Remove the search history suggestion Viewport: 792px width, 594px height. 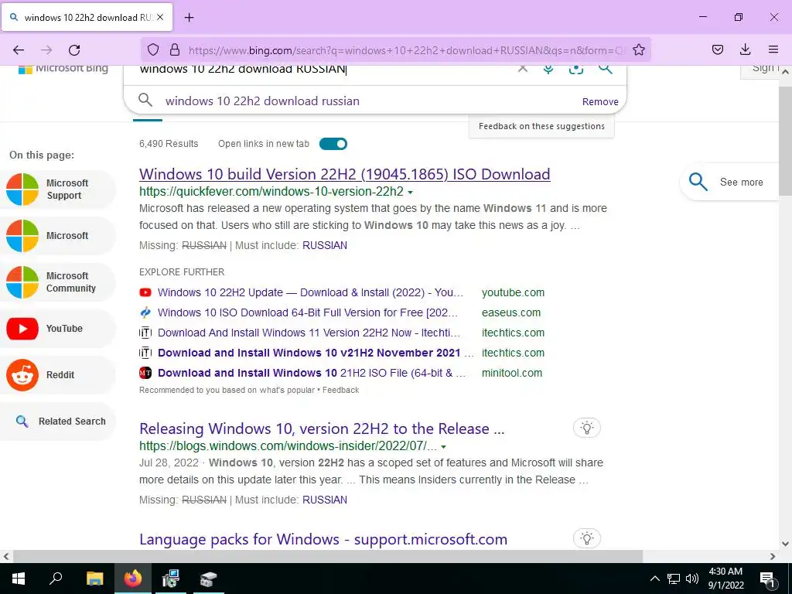pos(600,101)
